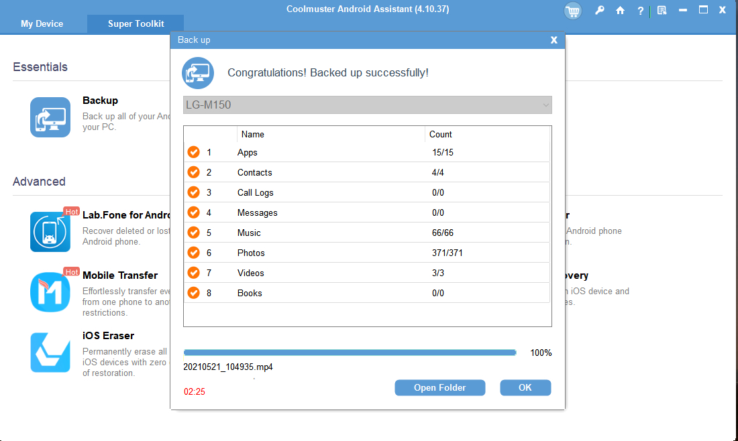The width and height of the screenshot is (738, 441).
Task: Click the Open Folder button
Action: tap(439, 387)
